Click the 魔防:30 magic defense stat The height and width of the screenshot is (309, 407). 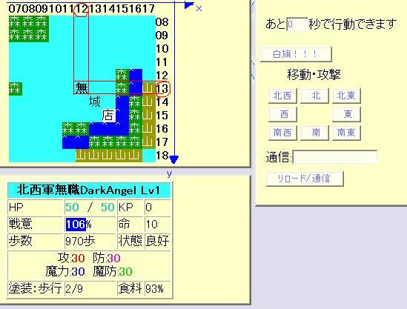click(x=113, y=272)
